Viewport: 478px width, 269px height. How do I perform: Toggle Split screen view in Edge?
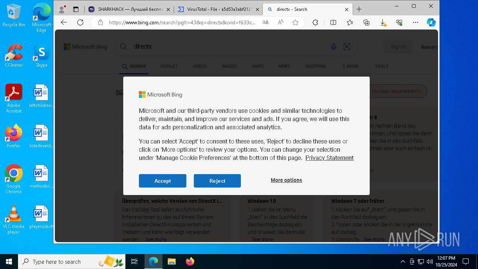(x=333, y=22)
